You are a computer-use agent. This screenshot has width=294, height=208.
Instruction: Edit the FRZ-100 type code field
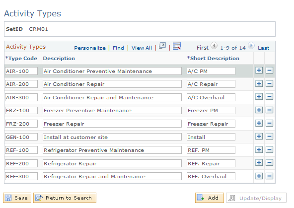(x=21, y=110)
